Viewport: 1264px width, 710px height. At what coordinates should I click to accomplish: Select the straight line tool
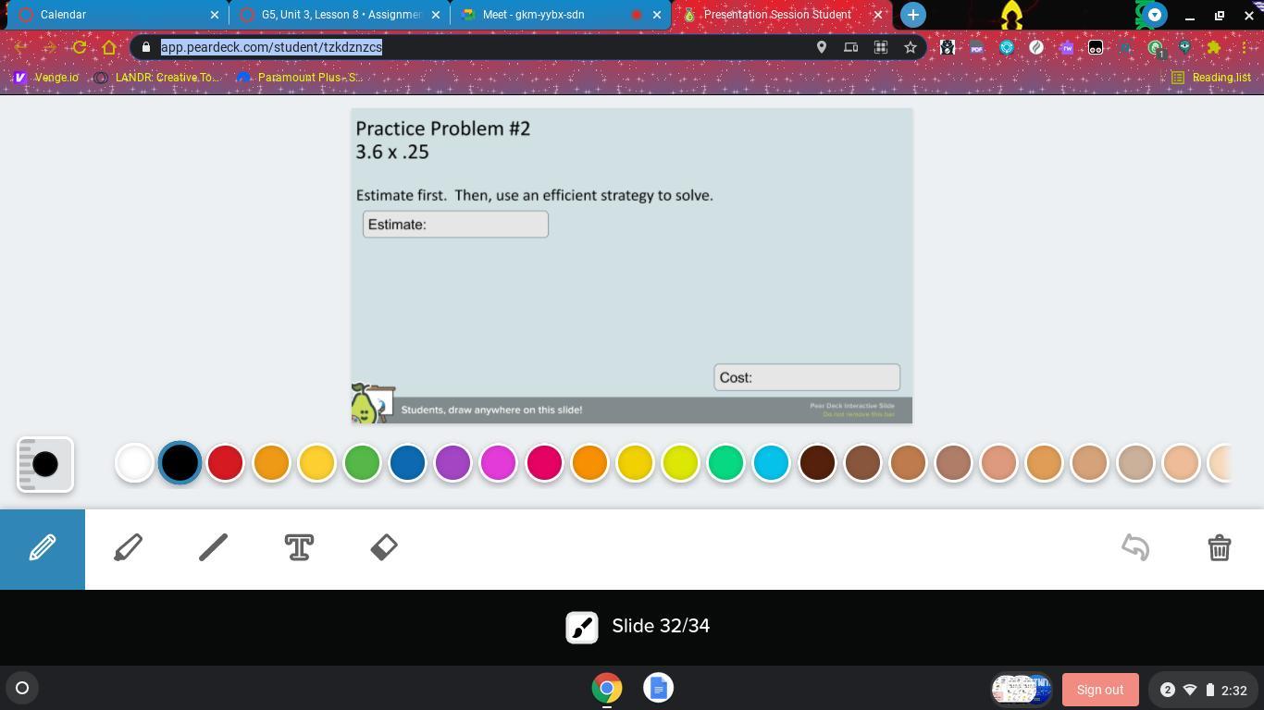(x=213, y=547)
